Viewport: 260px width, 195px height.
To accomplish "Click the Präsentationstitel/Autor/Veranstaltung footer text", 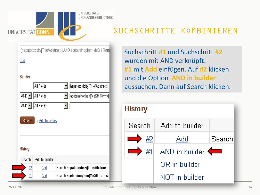I will click(130, 187).
